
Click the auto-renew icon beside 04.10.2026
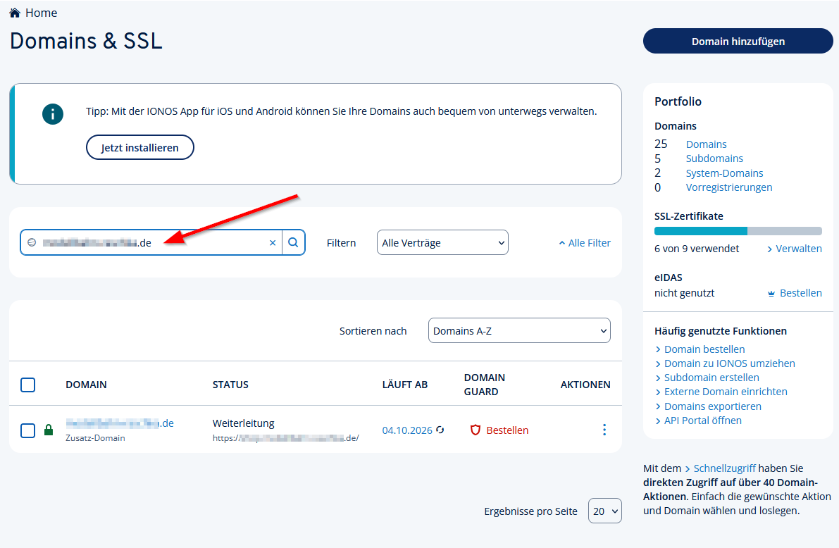[x=440, y=430]
